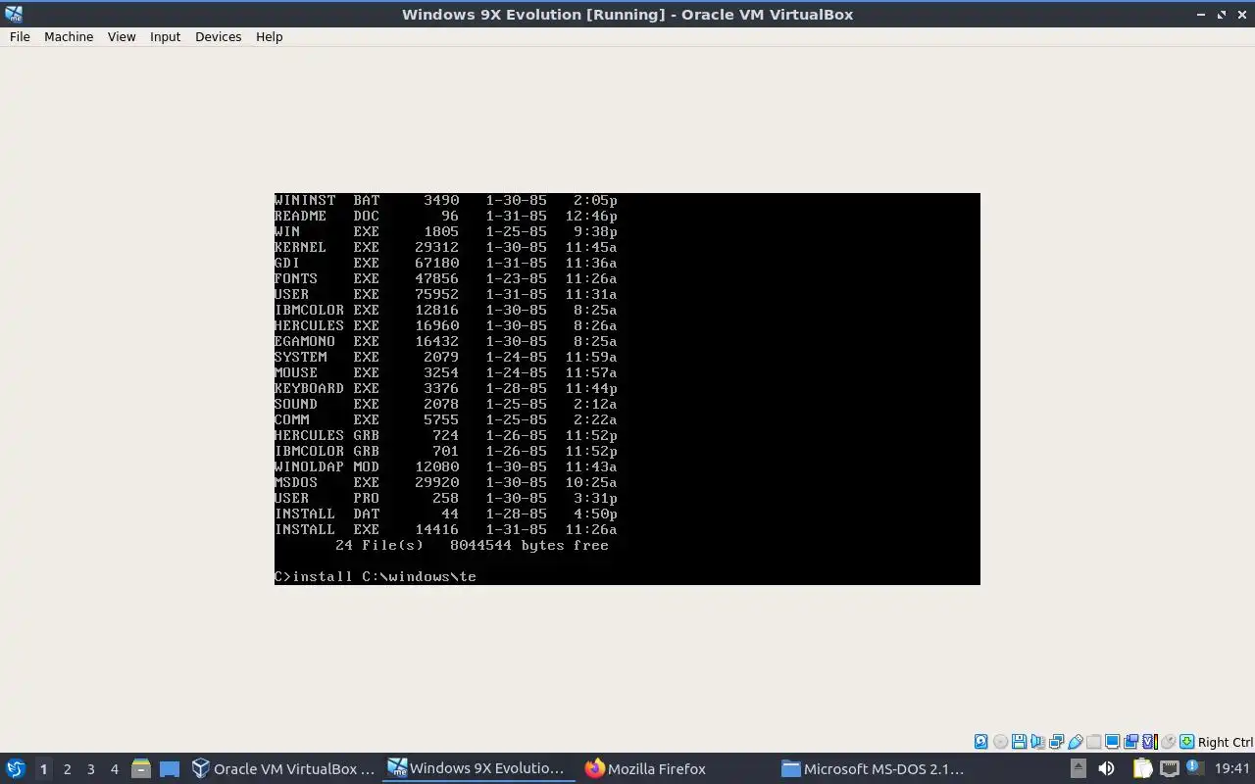Click the hard disk activity icon in VirtualBox status bar
This screenshot has height=784, width=1255.
[x=981, y=742]
